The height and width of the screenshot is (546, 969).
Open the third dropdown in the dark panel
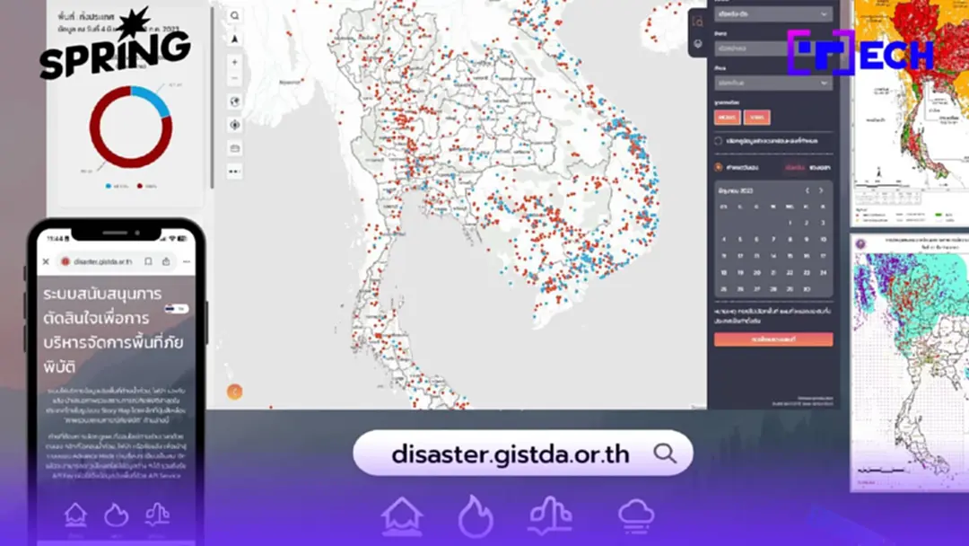click(773, 83)
